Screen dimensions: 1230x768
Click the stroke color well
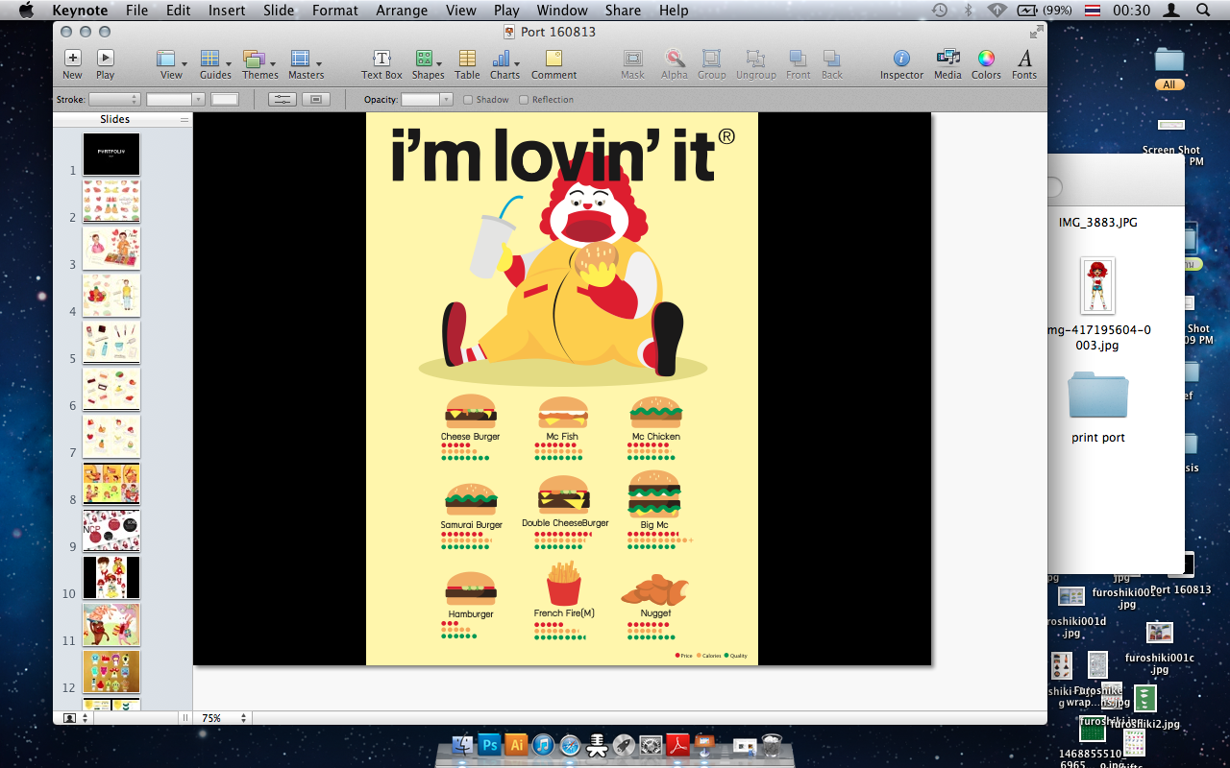click(x=225, y=100)
